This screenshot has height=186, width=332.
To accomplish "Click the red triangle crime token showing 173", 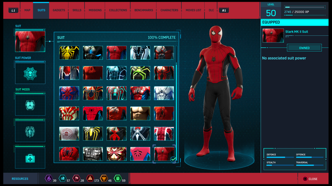I will pyautogui.click(x=90, y=179).
